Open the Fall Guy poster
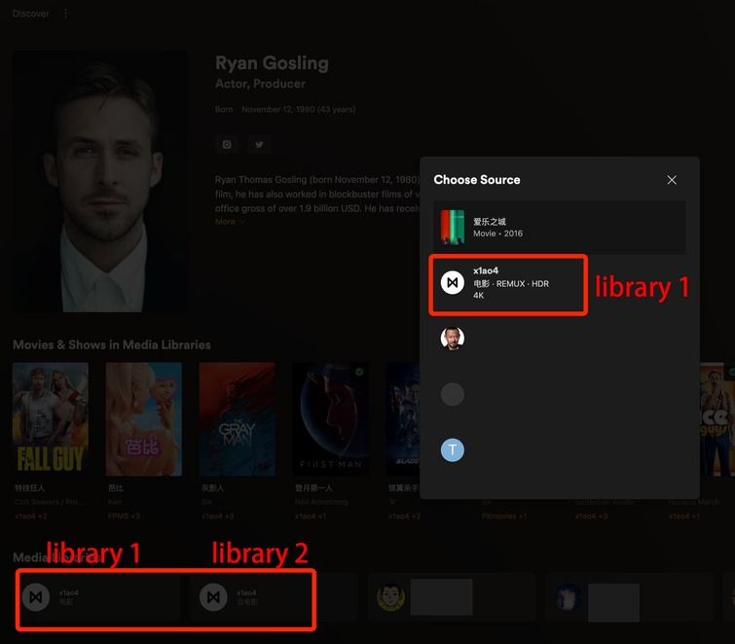Image resolution: width=735 pixels, height=644 pixels. coord(51,419)
